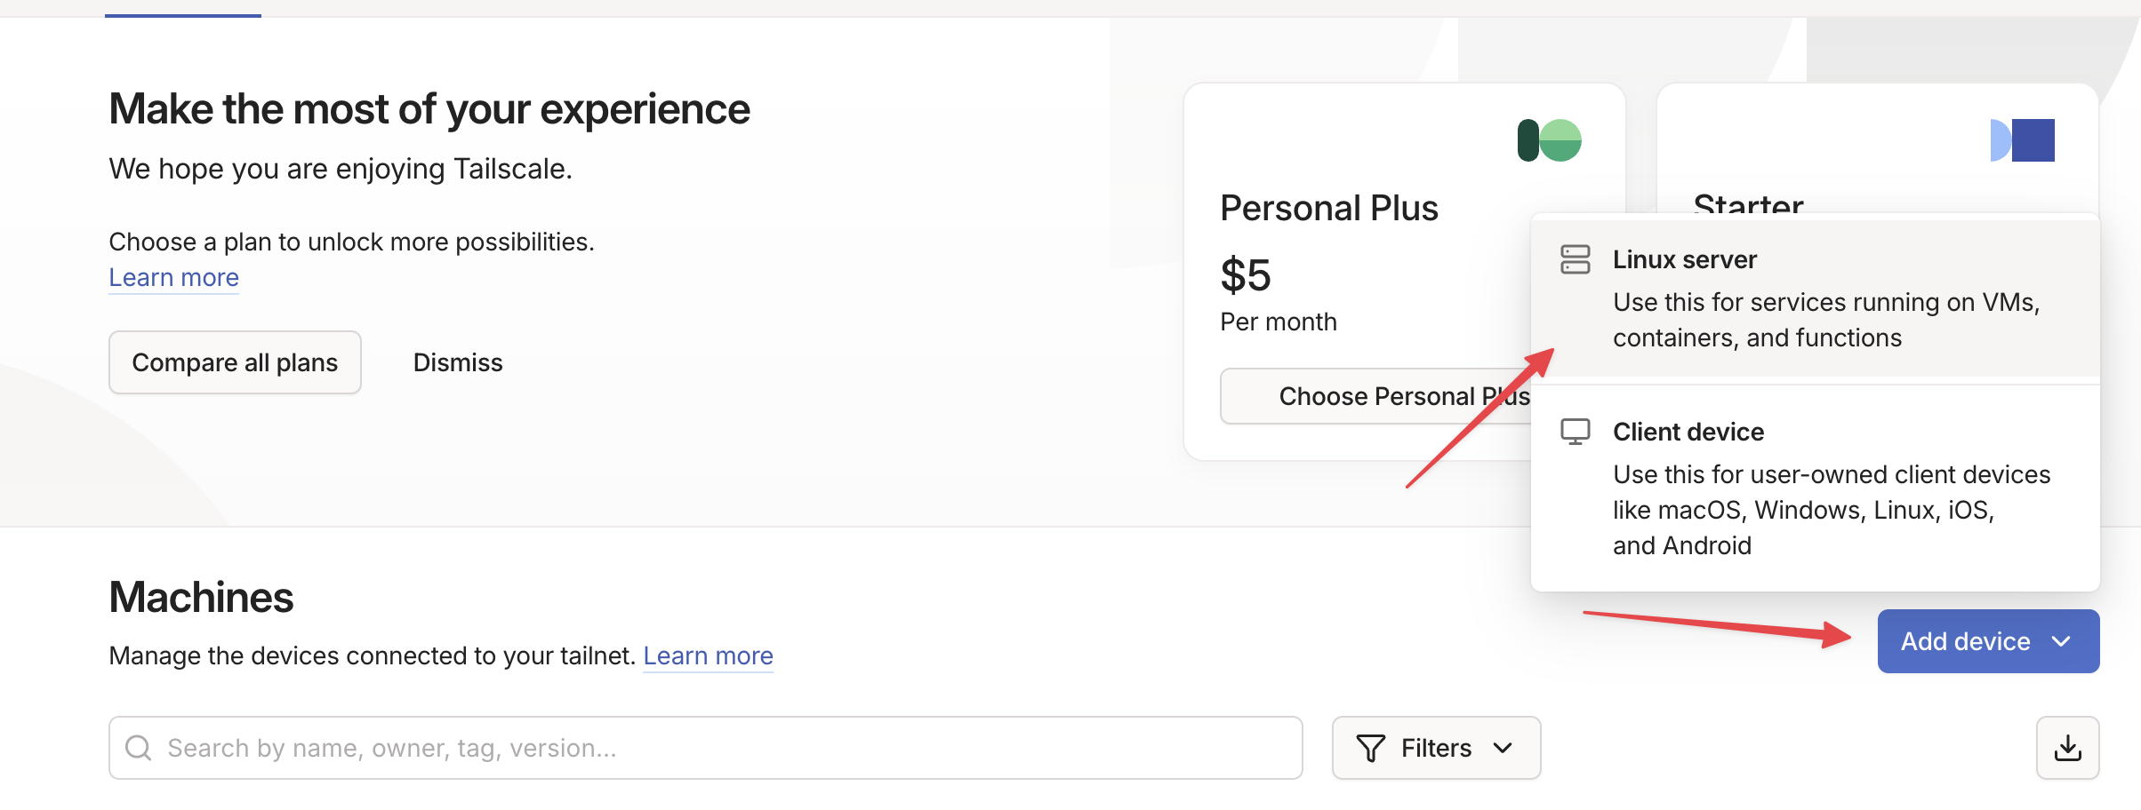Viewport: 2141px width, 810px height.
Task: Focus the machine search input field
Action: [711, 748]
